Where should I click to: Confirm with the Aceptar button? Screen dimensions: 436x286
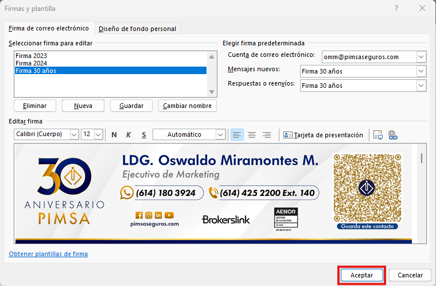pos(361,275)
